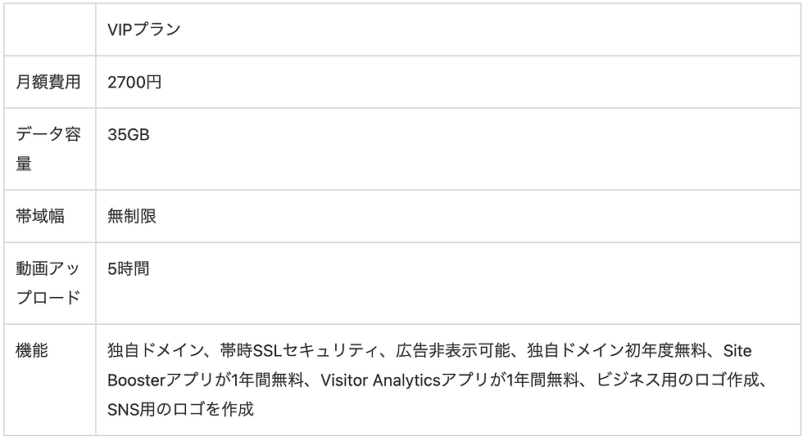
Task: Click the Boosterアプリが1年間無料 text
Action: pyautogui.click(x=206, y=380)
